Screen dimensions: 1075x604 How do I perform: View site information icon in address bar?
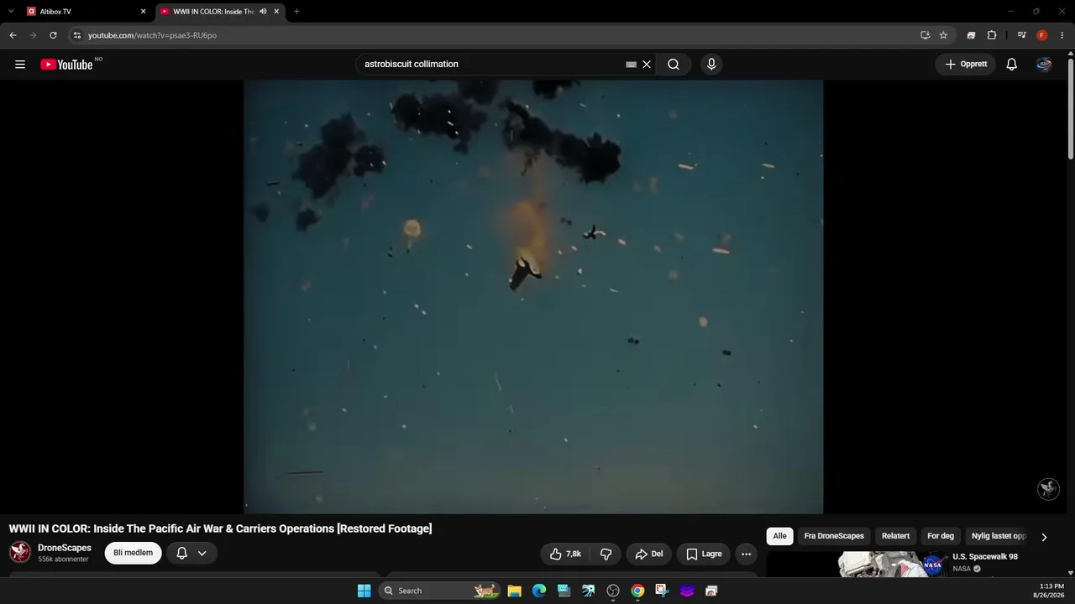click(x=77, y=35)
